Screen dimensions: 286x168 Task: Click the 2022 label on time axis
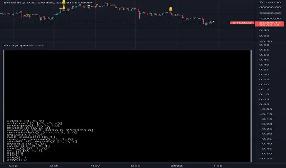point(177,166)
